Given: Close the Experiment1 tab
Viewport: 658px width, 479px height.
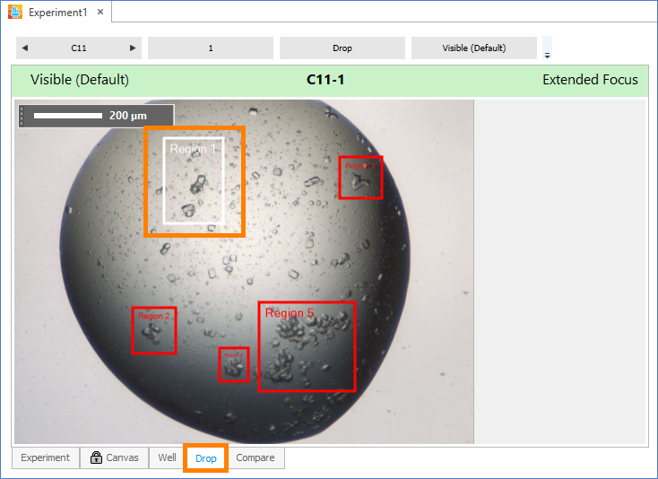Looking at the screenshot, I should [100, 12].
